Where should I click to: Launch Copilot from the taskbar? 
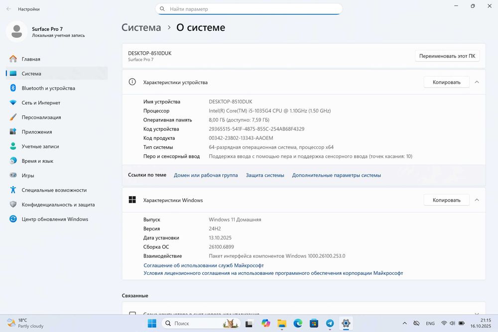(265, 324)
